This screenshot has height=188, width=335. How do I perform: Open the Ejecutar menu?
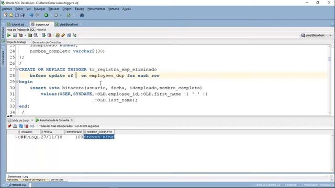pos(53,9)
